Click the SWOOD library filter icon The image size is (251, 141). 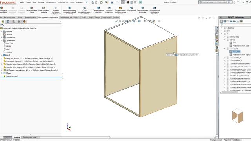click(x=222, y=25)
